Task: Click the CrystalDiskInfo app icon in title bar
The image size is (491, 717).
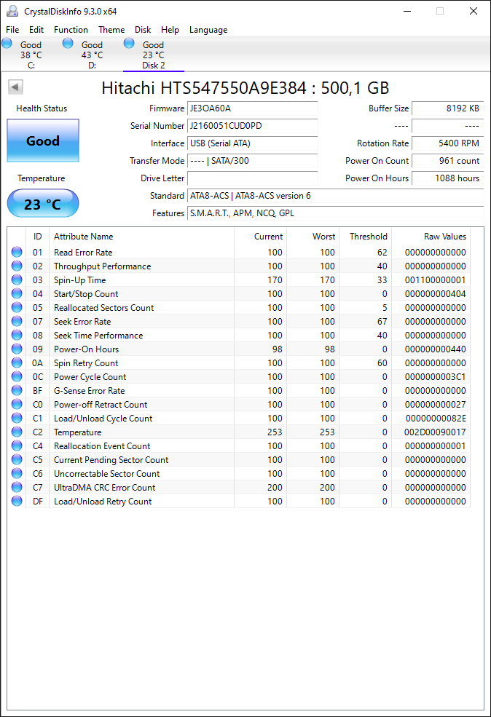Action: click(12, 11)
